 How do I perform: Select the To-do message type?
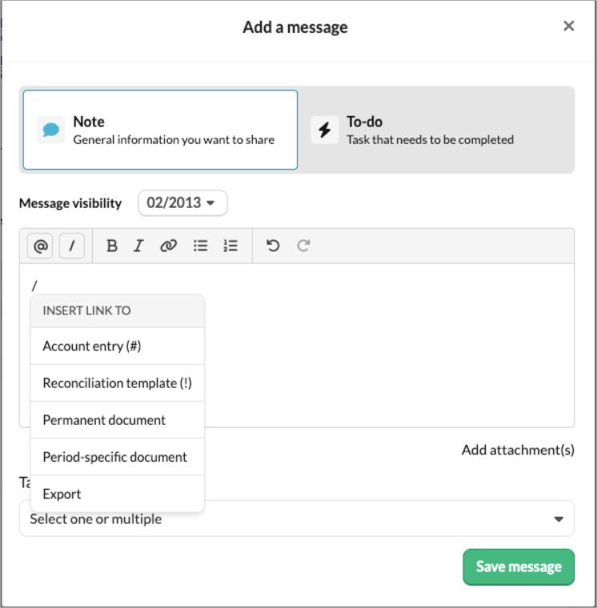pos(436,130)
